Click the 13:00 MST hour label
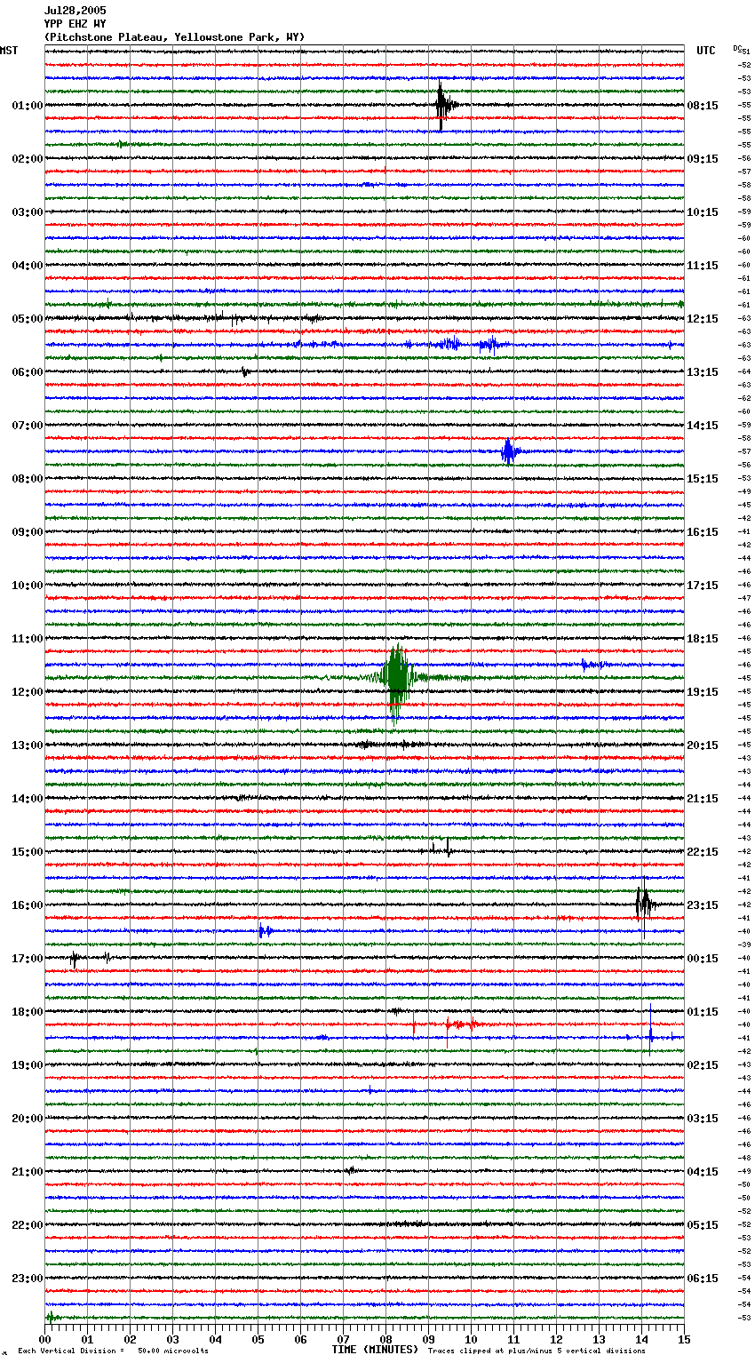Screen dimensions: 755x1363 click(28, 745)
